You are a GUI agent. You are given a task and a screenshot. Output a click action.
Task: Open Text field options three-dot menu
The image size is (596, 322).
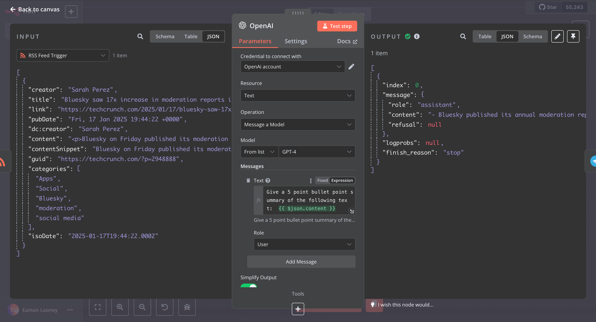(311, 180)
